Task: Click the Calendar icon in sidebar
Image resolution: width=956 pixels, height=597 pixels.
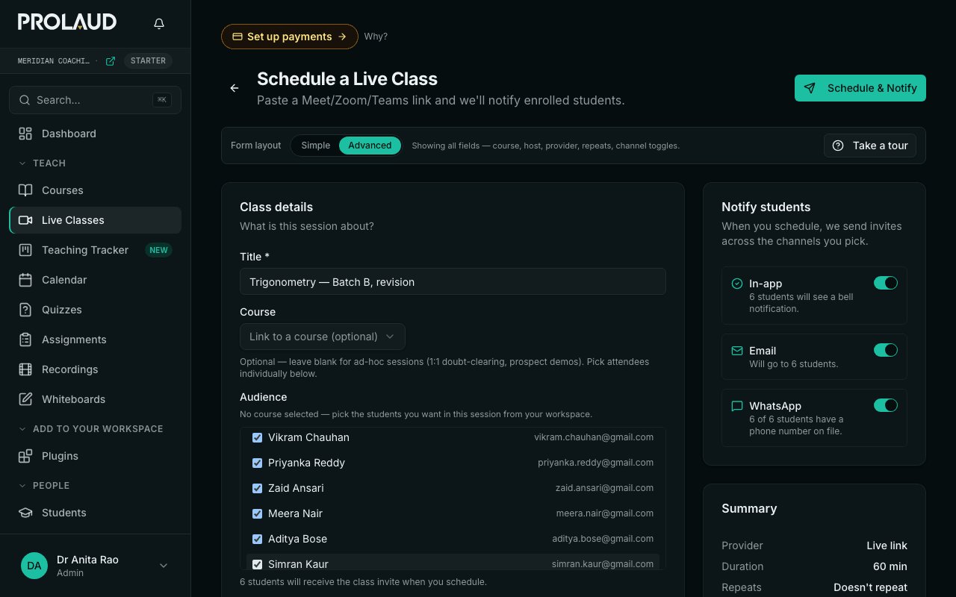Action: point(25,280)
